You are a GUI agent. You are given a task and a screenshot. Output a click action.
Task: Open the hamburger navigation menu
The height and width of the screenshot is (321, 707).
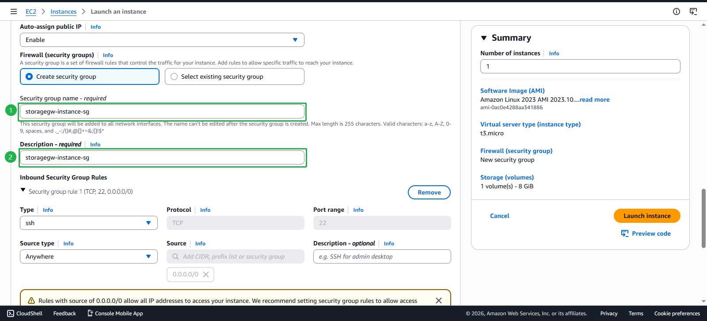point(14,11)
